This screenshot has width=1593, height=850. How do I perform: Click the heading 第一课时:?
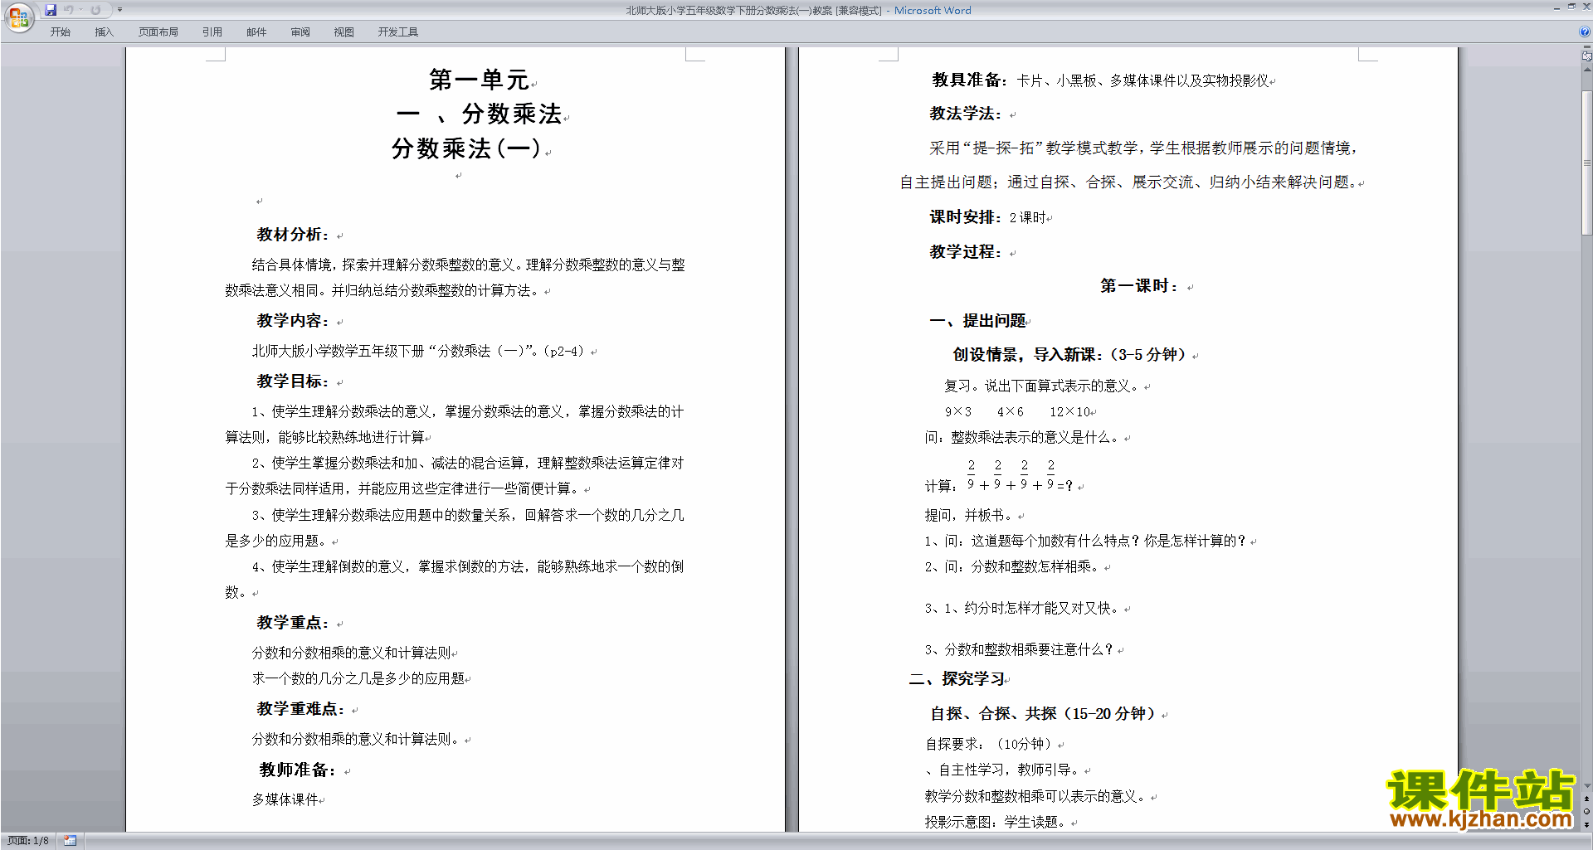pos(1140,286)
